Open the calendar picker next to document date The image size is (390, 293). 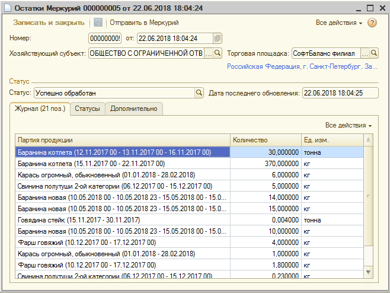217,39
